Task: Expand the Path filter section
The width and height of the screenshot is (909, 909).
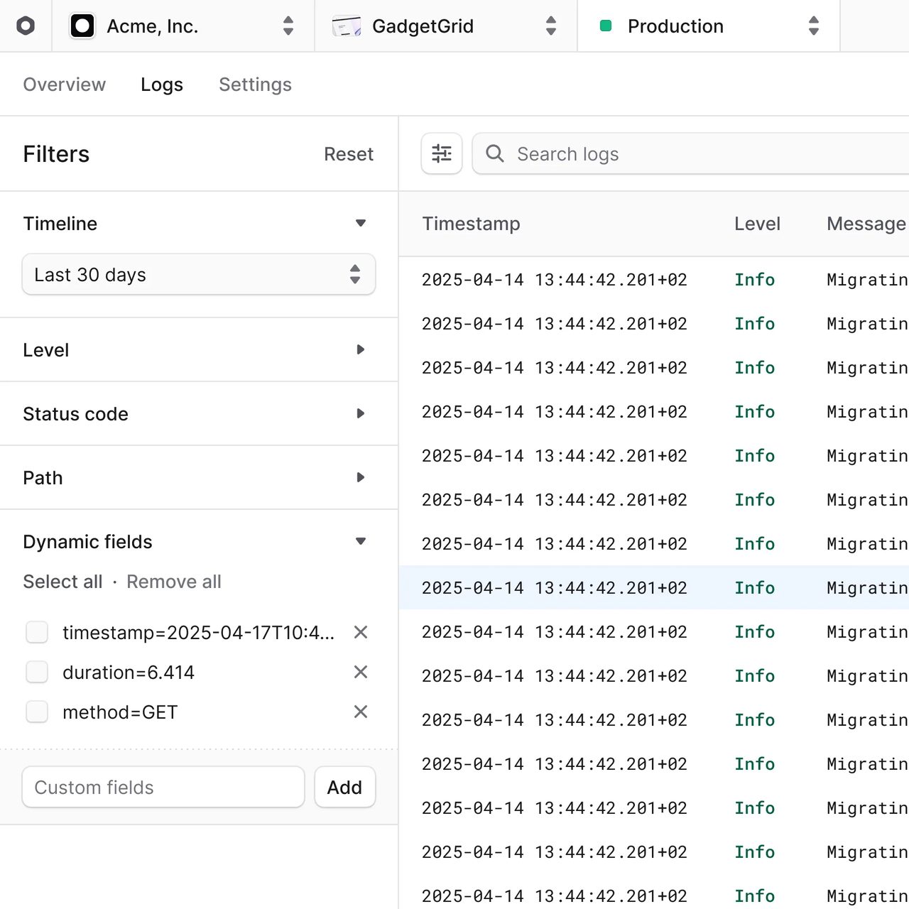Action: pos(361,478)
